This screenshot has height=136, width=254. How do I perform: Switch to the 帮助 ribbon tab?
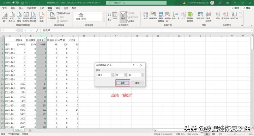point(74,8)
